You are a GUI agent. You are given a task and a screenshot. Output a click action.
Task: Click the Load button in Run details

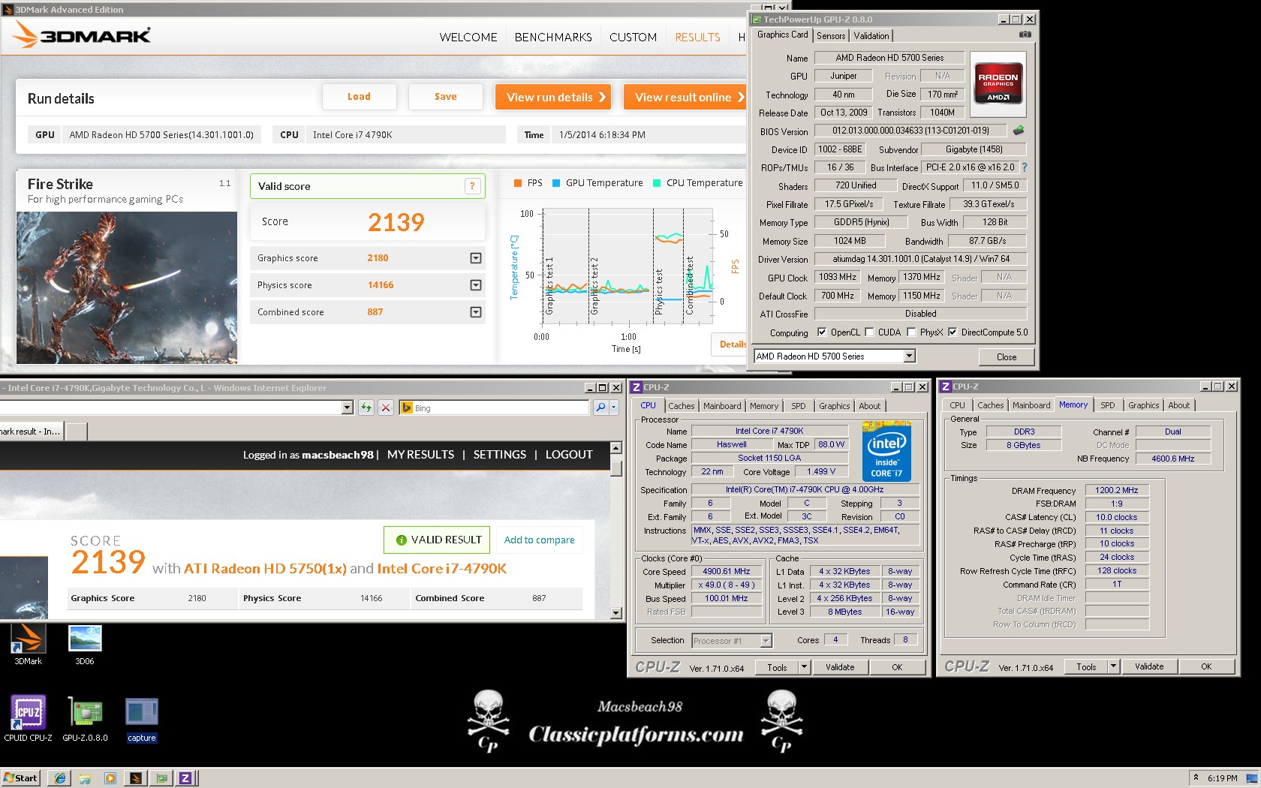pyautogui.click(x=359, y=96)
